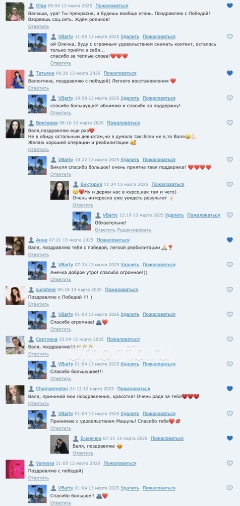Image resolution: width=240 pixels, height=506 pixels.
Task: Reply to Анна's comment with Ответить
Action: pyautogui.click(x=38, y=255)
